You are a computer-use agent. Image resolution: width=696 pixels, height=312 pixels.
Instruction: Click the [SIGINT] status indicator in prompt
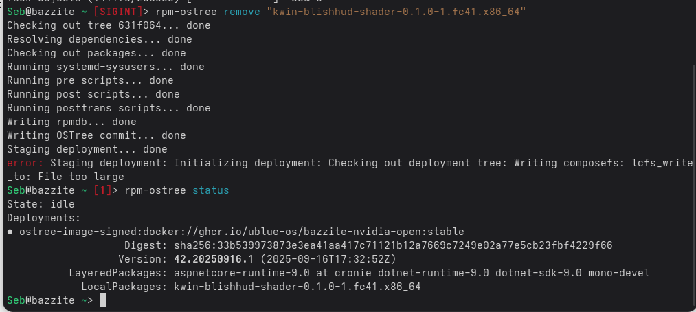click(x=118, y=12)
